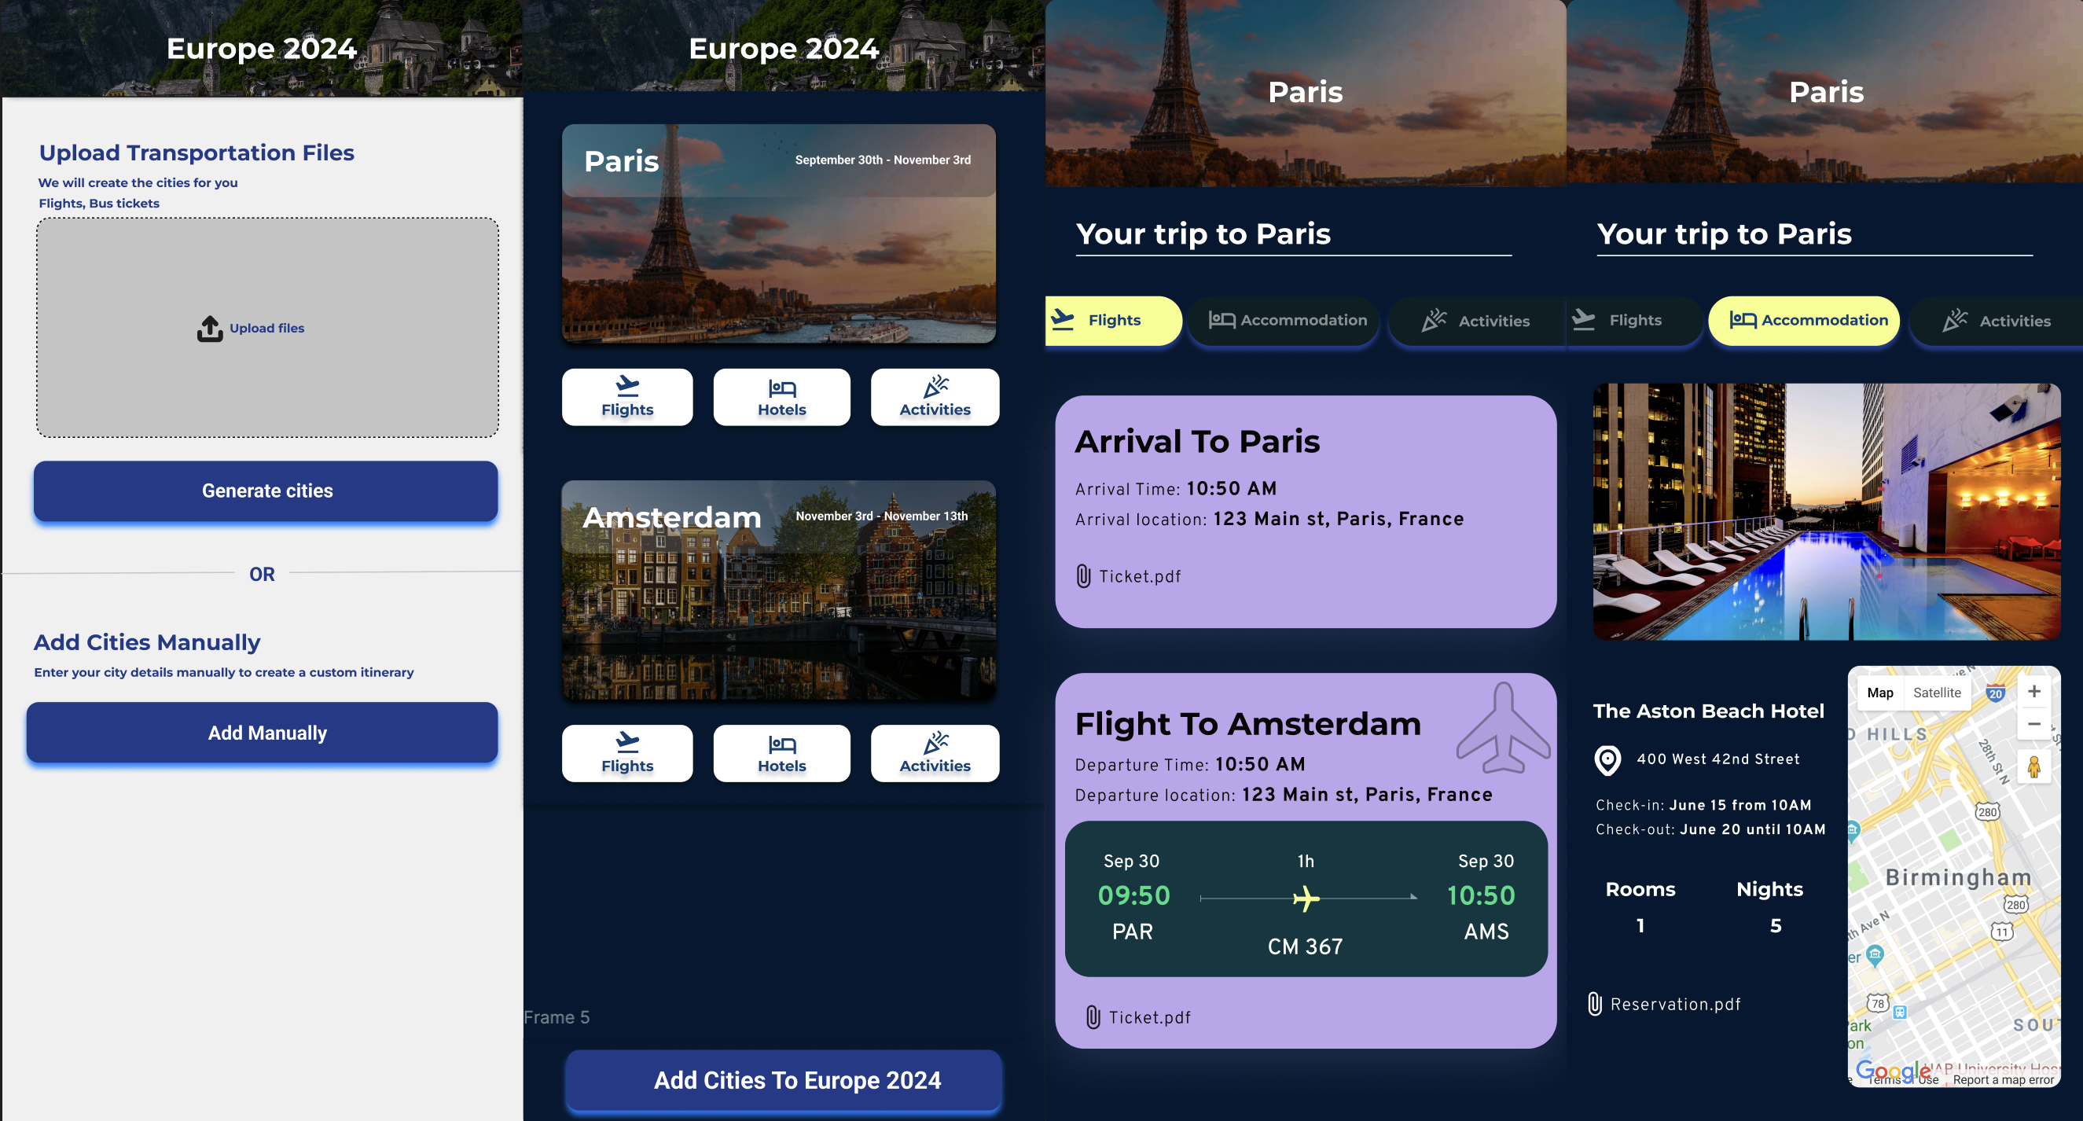This screenshot has width=2083, height=1121.
Task: Select the highlighted Flights tab in Paris trip
Action: [x=1114, y=320]
